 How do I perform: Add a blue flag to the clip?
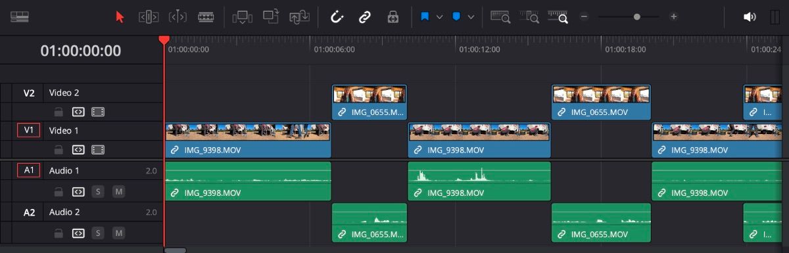click(425, 17)
